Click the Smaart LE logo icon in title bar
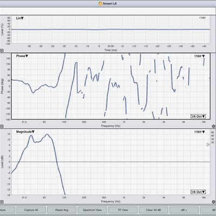Image resolution: width=216 pixels, height=216 pixels. pos(100,3)
